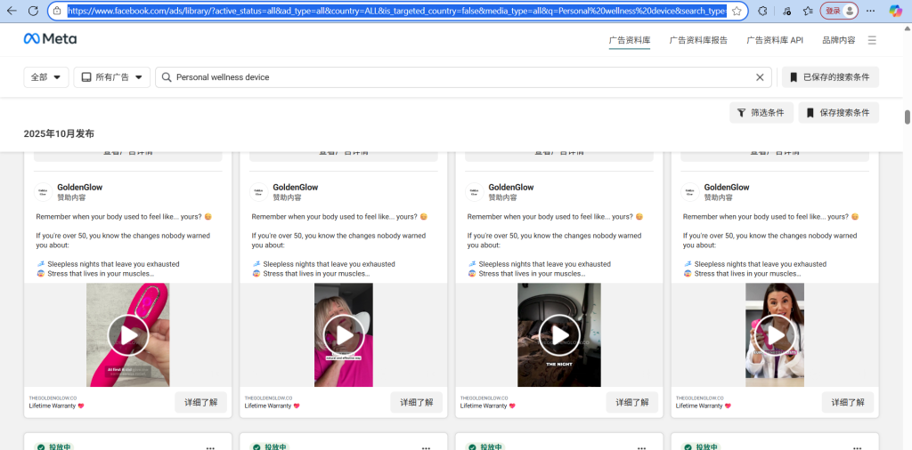Viewport: 912px width, 450px height.
Task: Open the browser extensions icon
Action: coord(763,11)
